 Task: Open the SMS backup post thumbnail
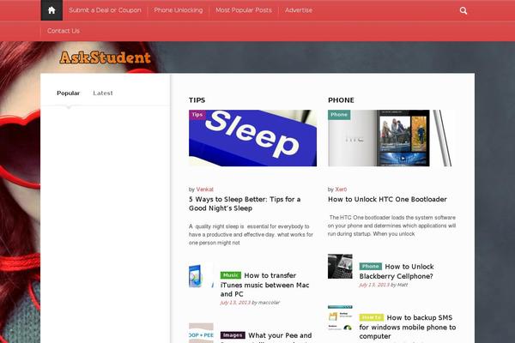340,318
